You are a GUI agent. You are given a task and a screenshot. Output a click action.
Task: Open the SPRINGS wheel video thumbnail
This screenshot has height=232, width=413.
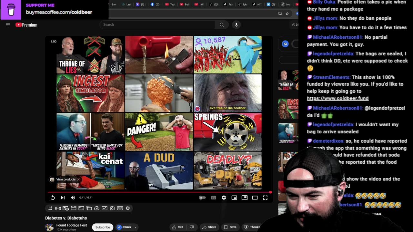pyautogui.click(x=228, y=132)
